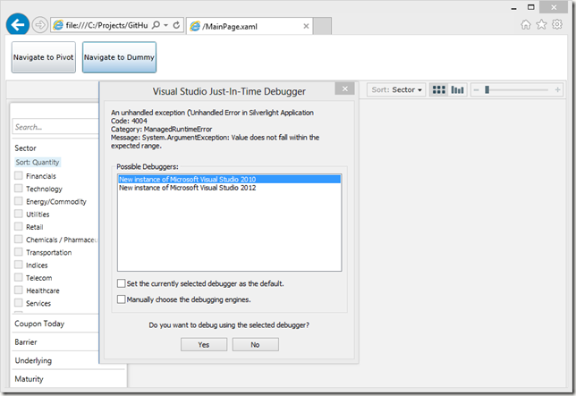Screen dimensions: 576x396
Task: Check the Indices filter checkbox
Action: 19,265
